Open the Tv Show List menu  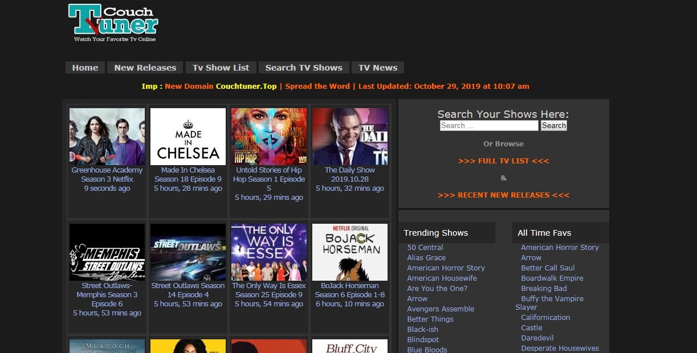[x=221, y=68]
